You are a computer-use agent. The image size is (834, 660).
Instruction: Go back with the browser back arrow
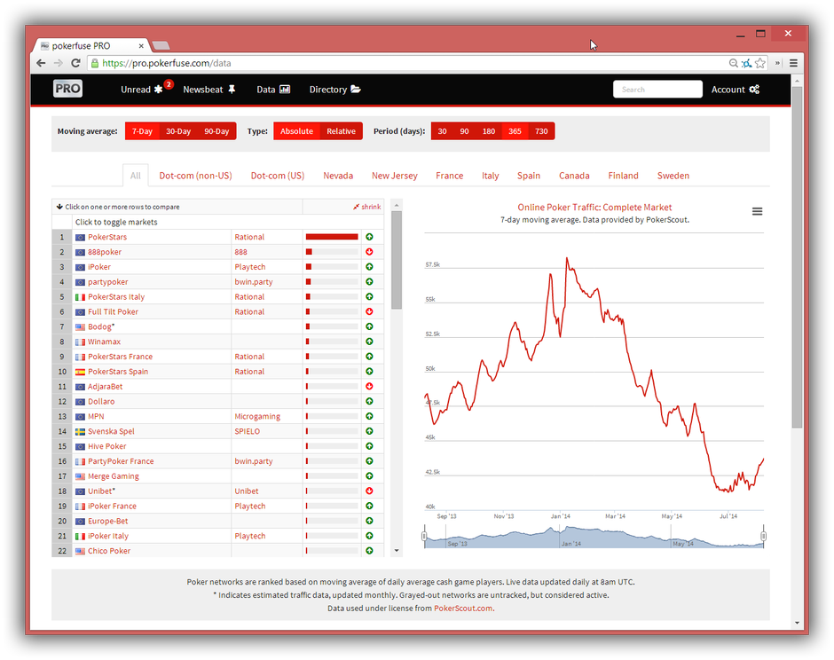(41, 63)
